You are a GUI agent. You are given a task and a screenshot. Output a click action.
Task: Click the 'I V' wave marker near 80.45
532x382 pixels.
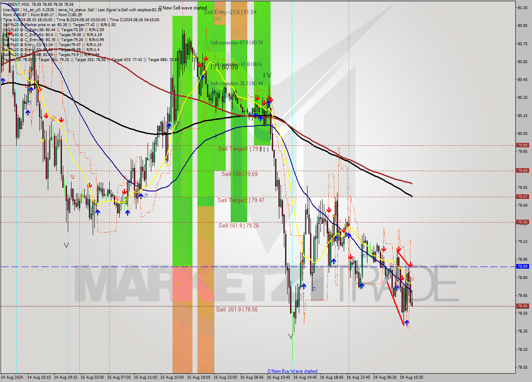tap(267, 75)
